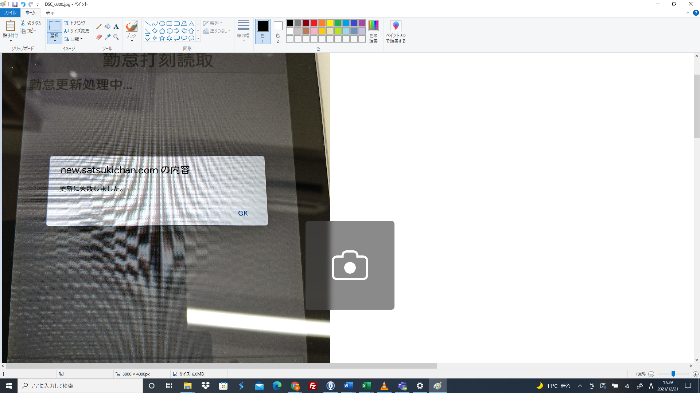Open the Edit colors dialog
The image size is (700, 393).
[373, 32]
